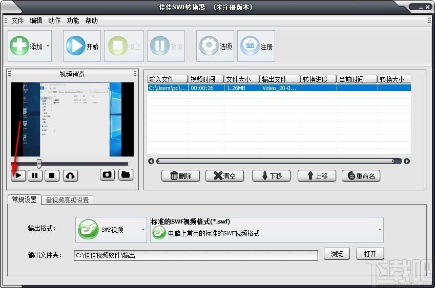Click the 转换大小 column header
The height and width of the screenshot is (288, 435).
point(394,79)
